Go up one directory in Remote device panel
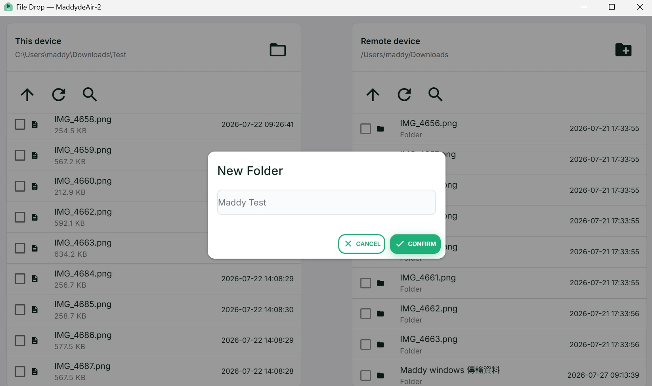 point(373,94)
